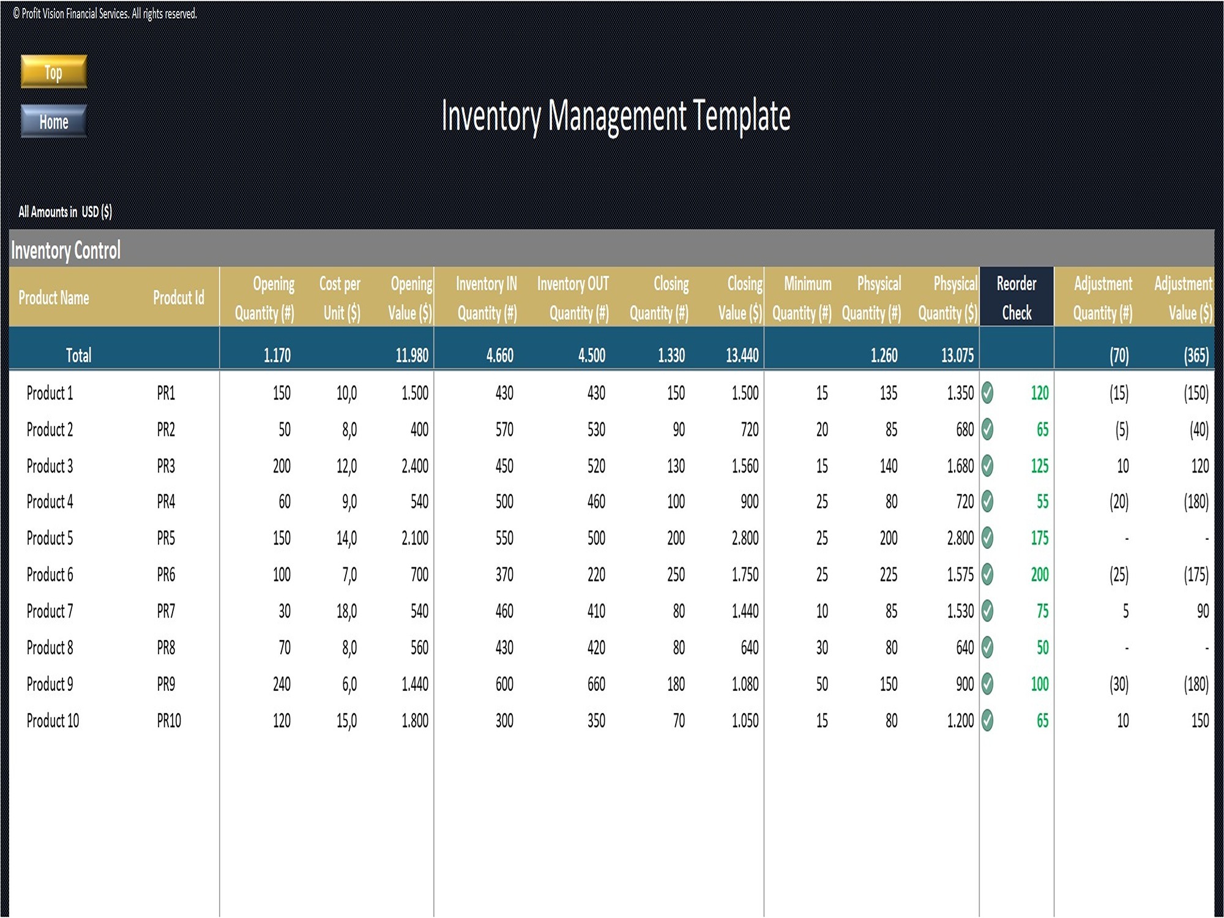Click the Product Name column header
The height and width of the screenshot is (918, 1224).
54,299
